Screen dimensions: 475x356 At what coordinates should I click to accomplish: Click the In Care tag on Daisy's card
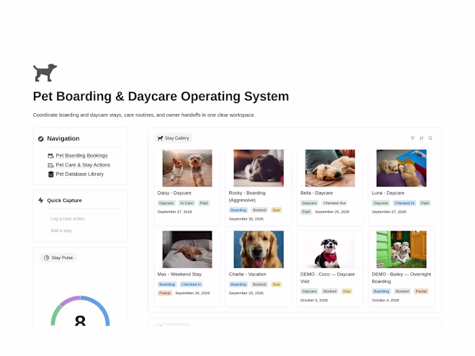click(x=187, y=203)
